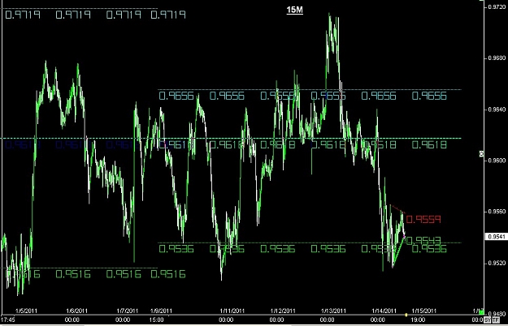The image size is (508, 326).
Task: Click the 0.9640 price axis label
Action: coord(497,109)
